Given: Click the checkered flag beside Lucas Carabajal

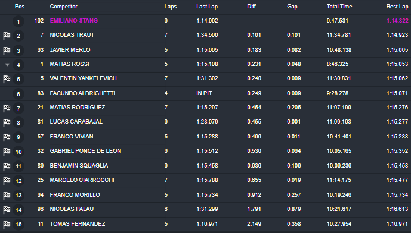Looking at the screenshot, I should tap(7, 122).
